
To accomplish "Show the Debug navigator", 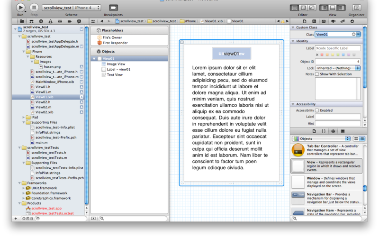I will coord(60,21).
